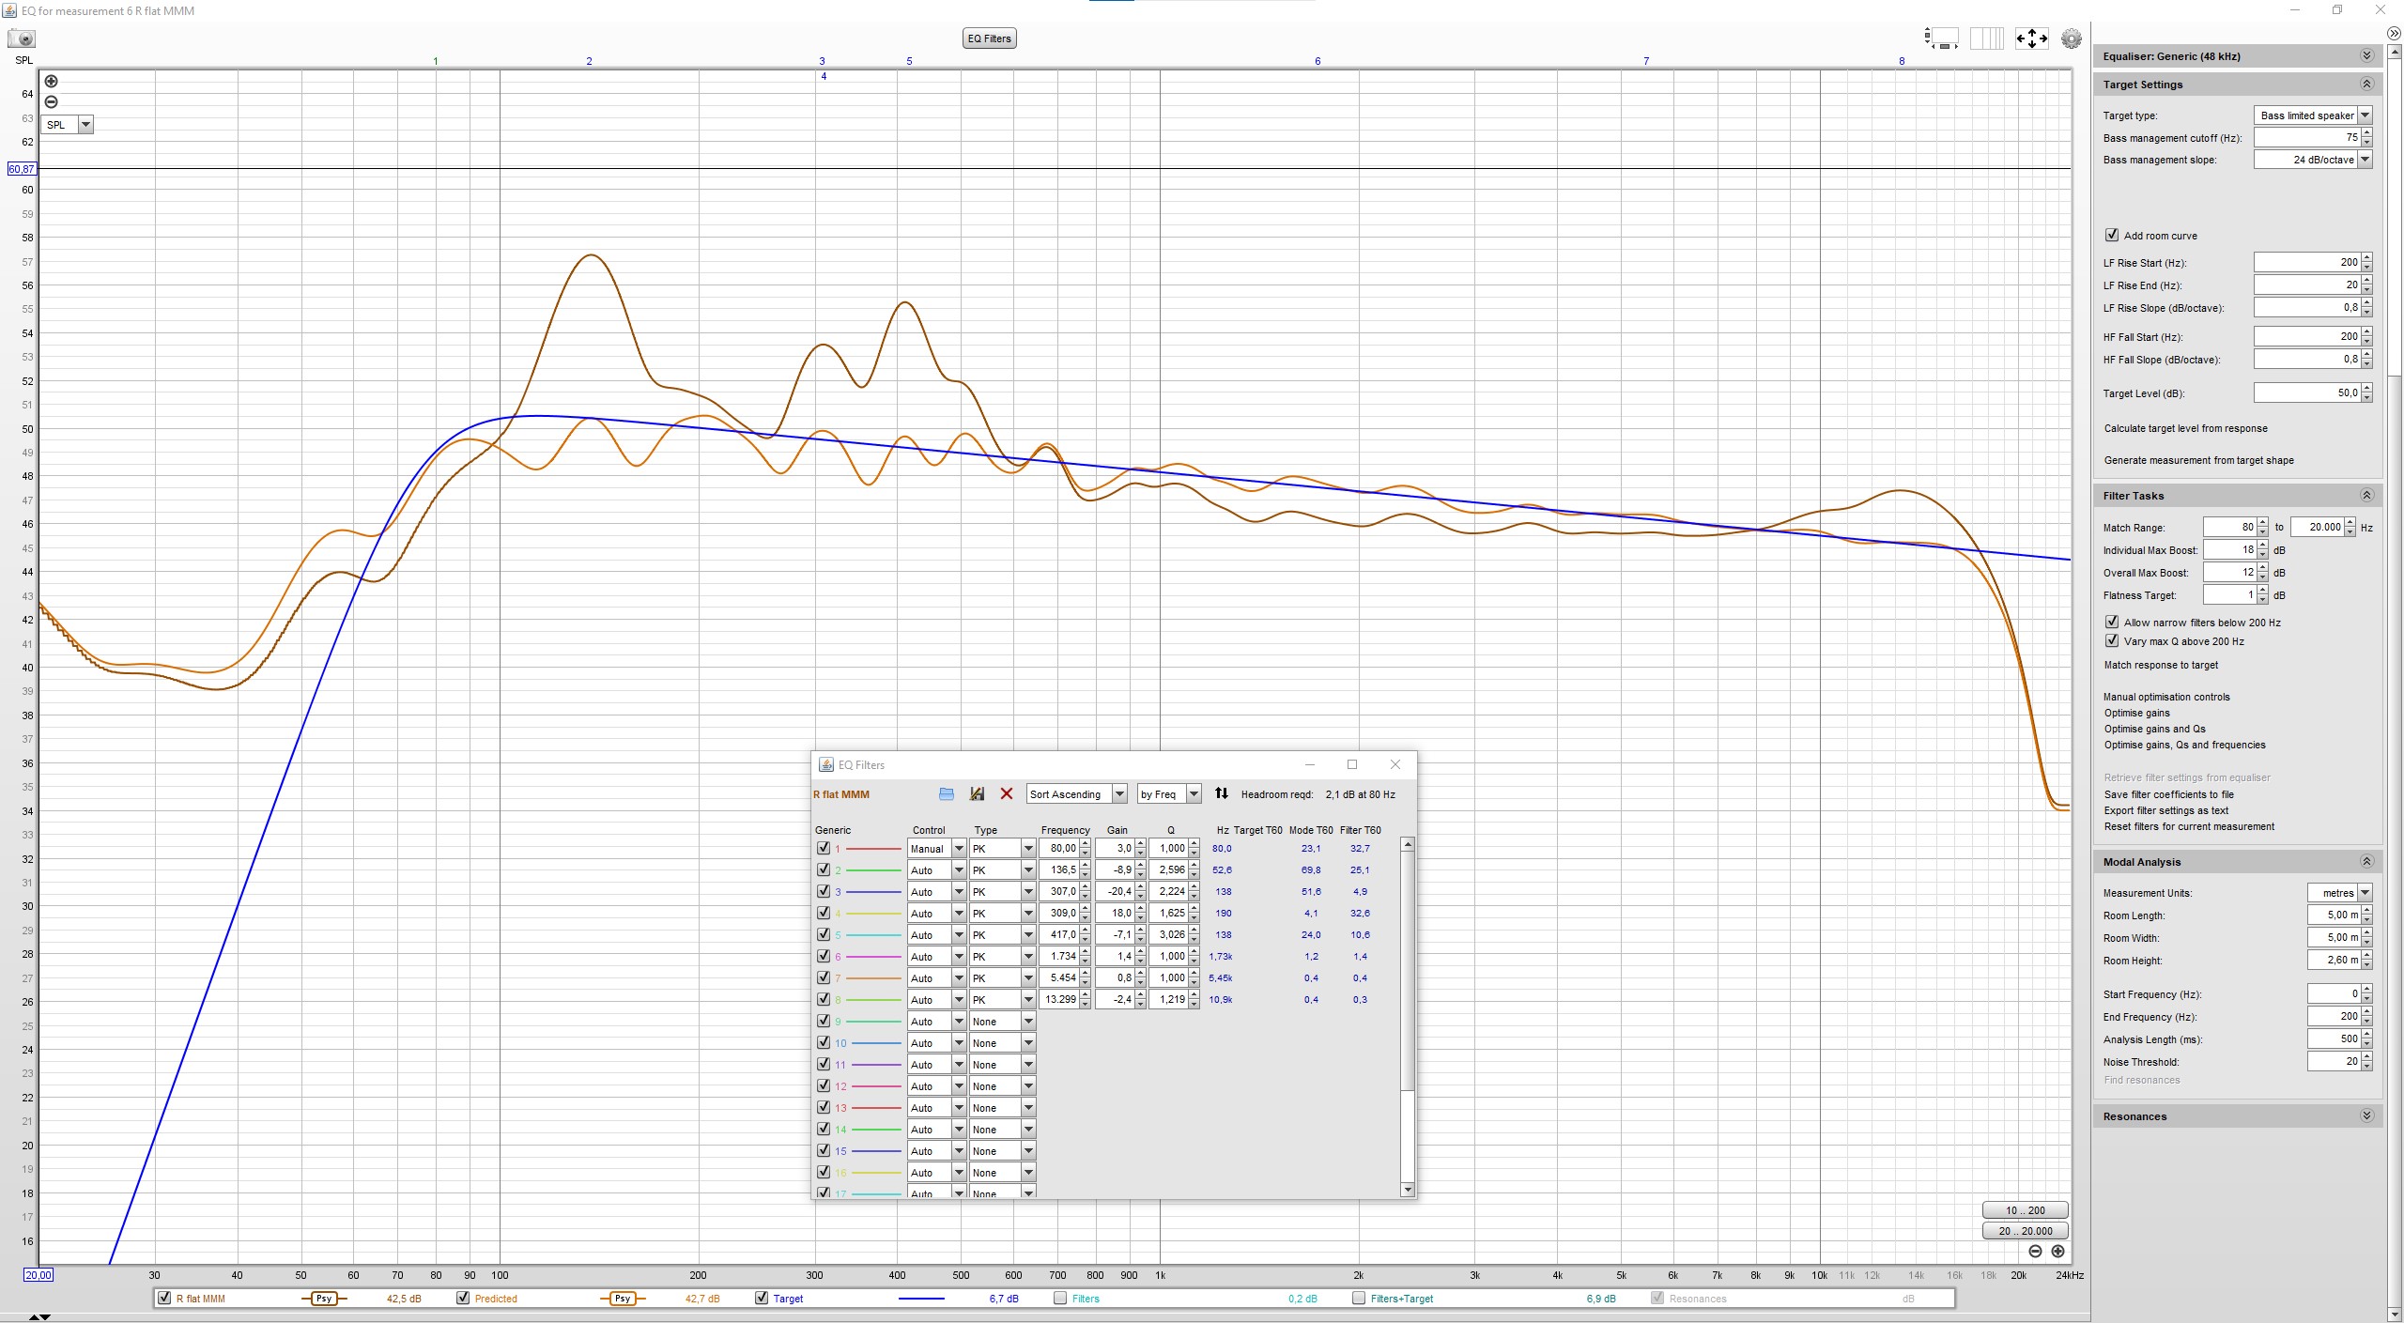Toggle Vary max Q above 200 Hz
The image size is (2404, 1323).
(x=2112, y=640)
